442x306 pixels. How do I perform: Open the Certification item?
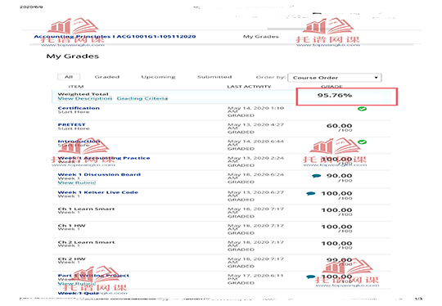(79, 108)
